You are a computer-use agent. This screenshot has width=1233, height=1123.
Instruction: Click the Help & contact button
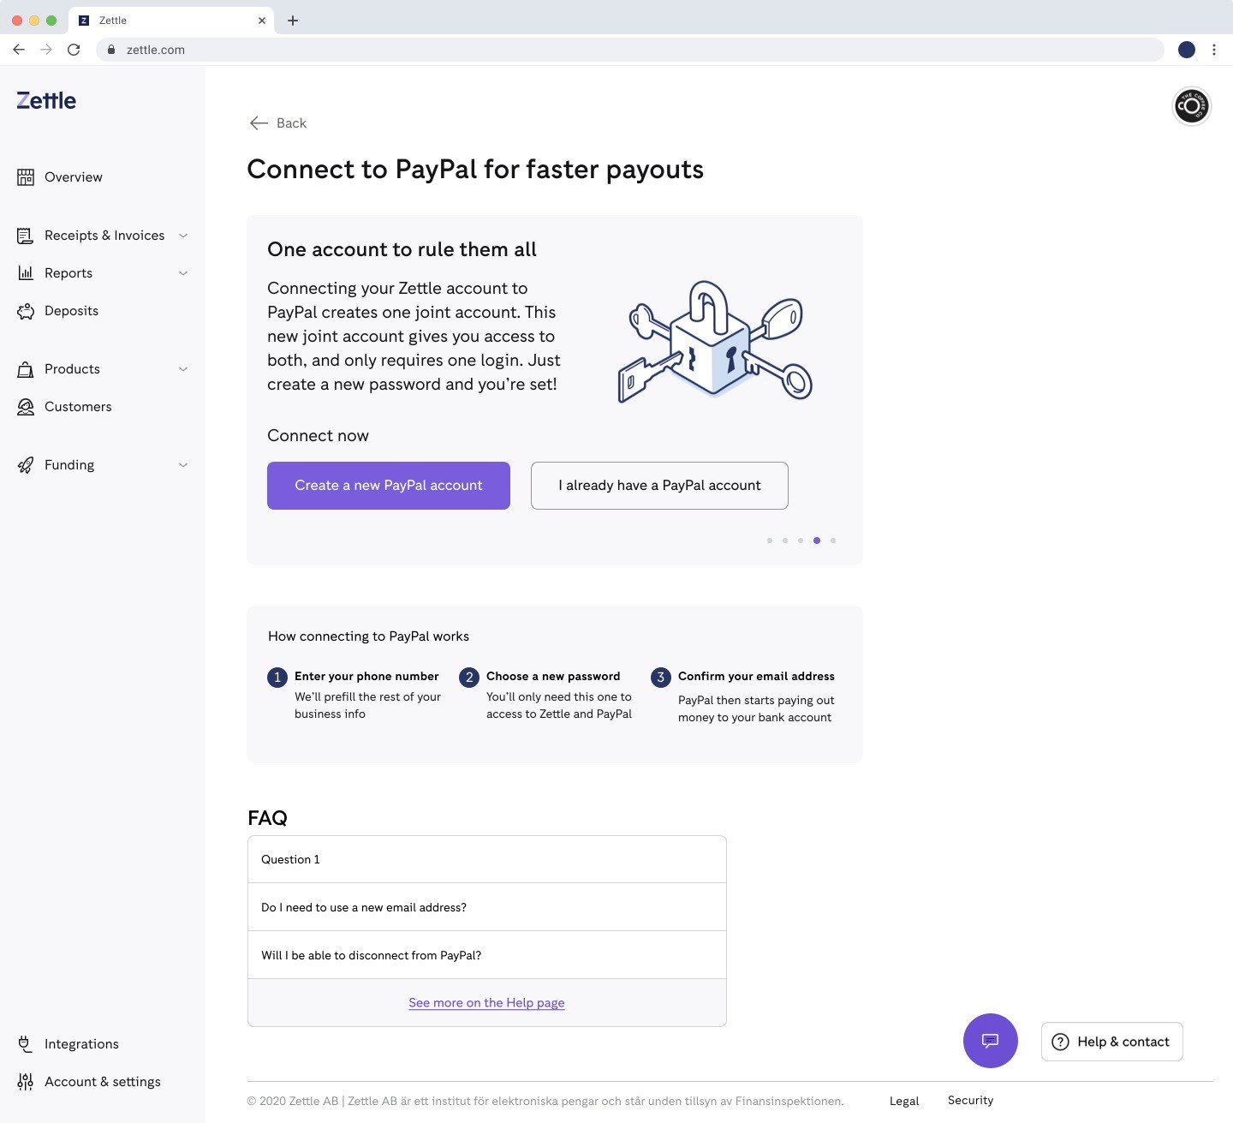[1111, 1042]
